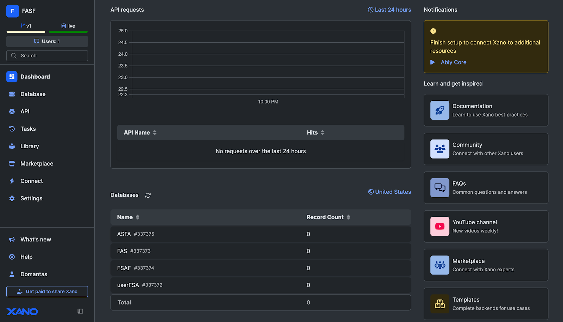Open the Community card
Screen dimensions: 563x322
[486, 149]
